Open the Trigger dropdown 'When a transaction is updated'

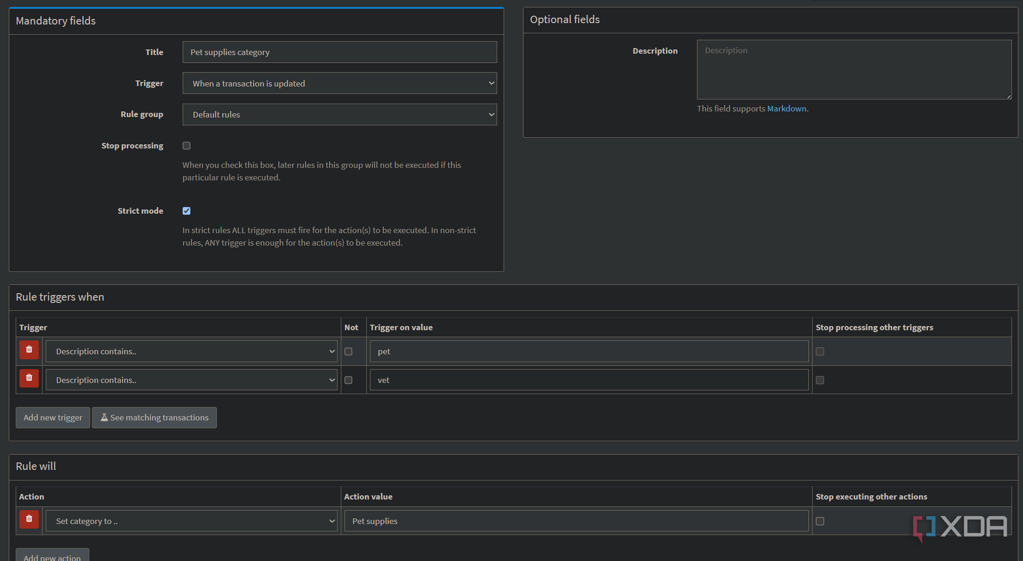click(x=340, y=83)
